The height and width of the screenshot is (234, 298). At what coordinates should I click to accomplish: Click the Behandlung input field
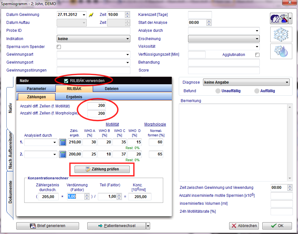coord(224,62)
